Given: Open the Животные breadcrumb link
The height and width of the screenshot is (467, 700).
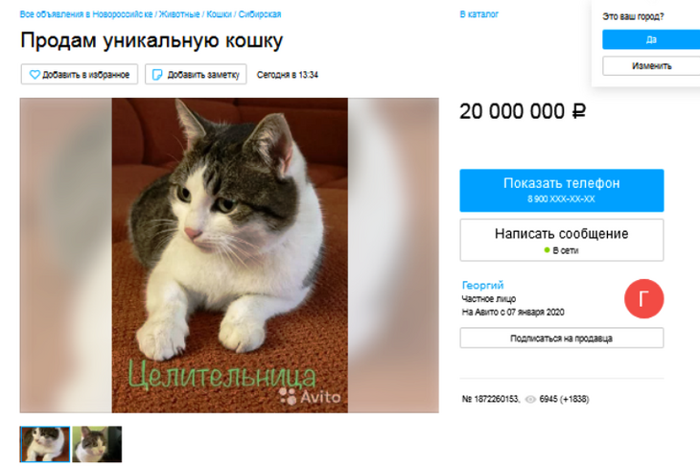Looking at the screenshot, I should 179,14.
